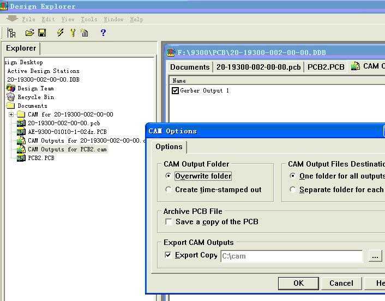Click the Gerber Output 1 list entry text
Screen dimensions: 385x301
(204, 91)
